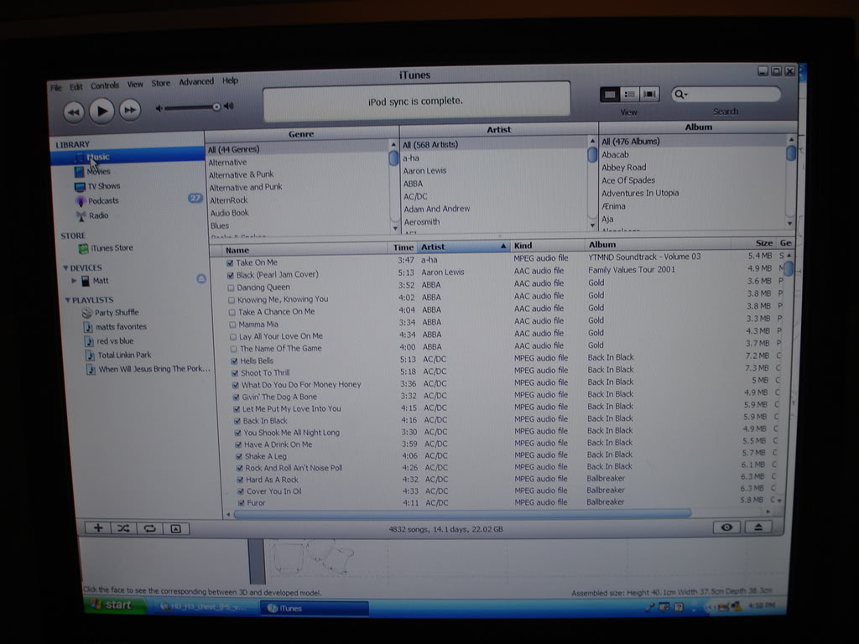
Task: Open the Windows Start button
Action: [x=115, y=605]
